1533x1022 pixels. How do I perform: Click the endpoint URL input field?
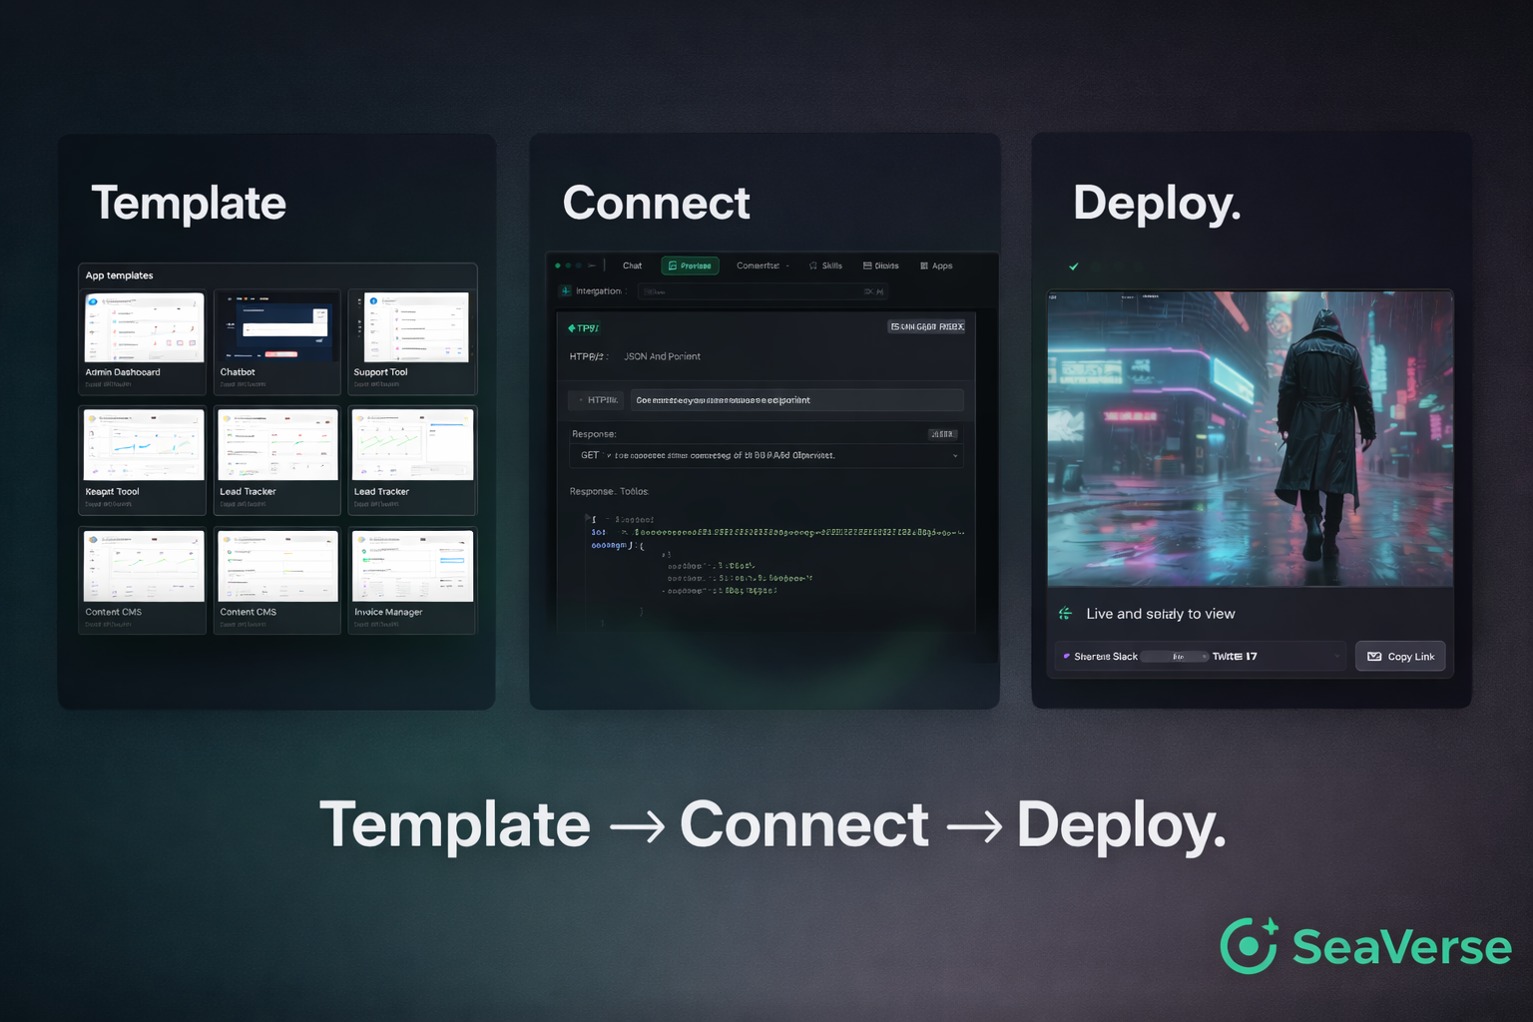point(796,400)
